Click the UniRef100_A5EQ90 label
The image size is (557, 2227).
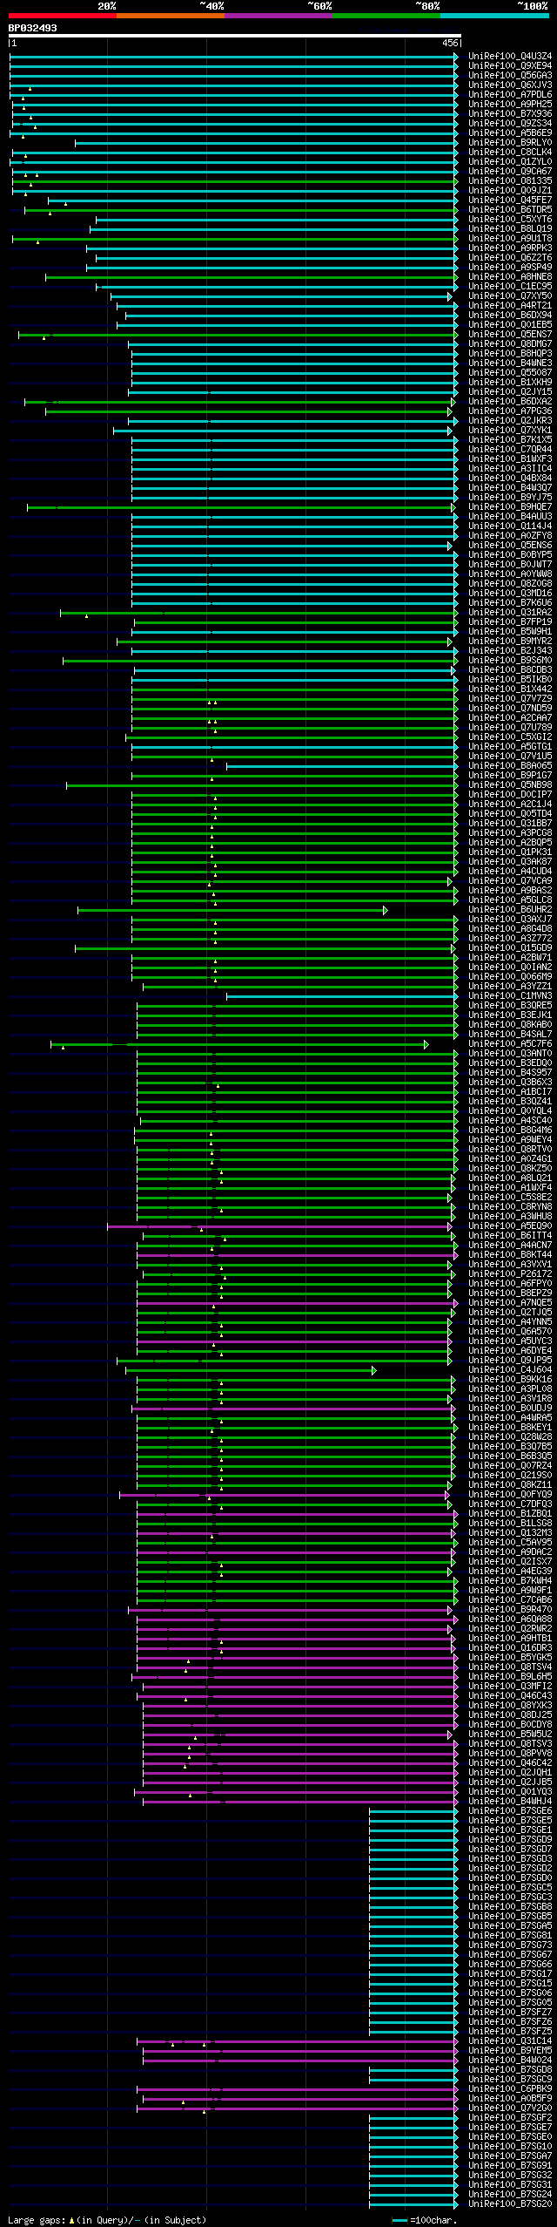[510, 1226]
